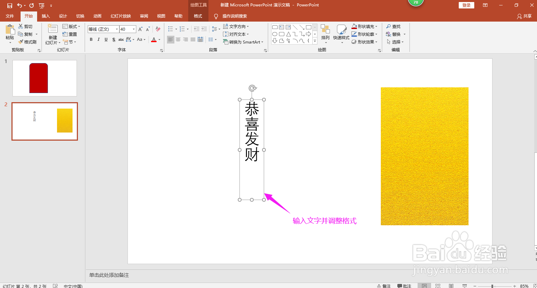537x288 pixels.
Task: Clear all formatting eraser icon
Action: (x=158, y=29)
